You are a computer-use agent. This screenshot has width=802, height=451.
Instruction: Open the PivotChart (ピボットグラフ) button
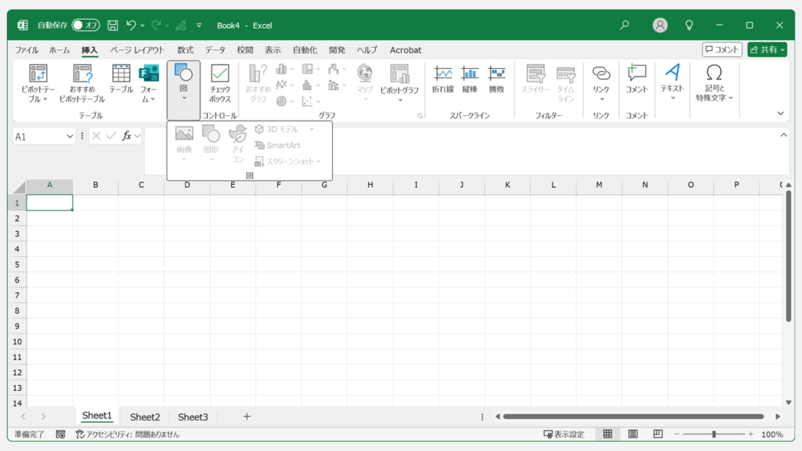[399, 83]
